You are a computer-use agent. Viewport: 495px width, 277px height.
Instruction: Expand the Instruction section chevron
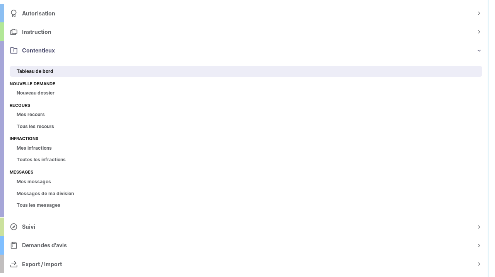coord(479,32)
